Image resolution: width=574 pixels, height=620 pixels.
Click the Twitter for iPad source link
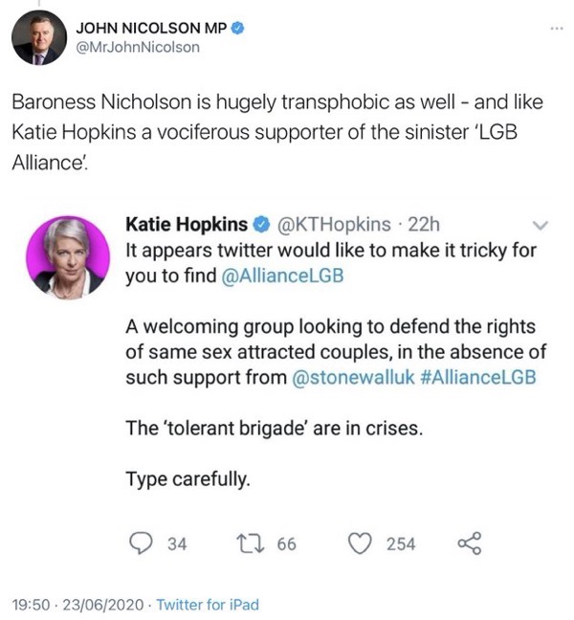point(208,605)
